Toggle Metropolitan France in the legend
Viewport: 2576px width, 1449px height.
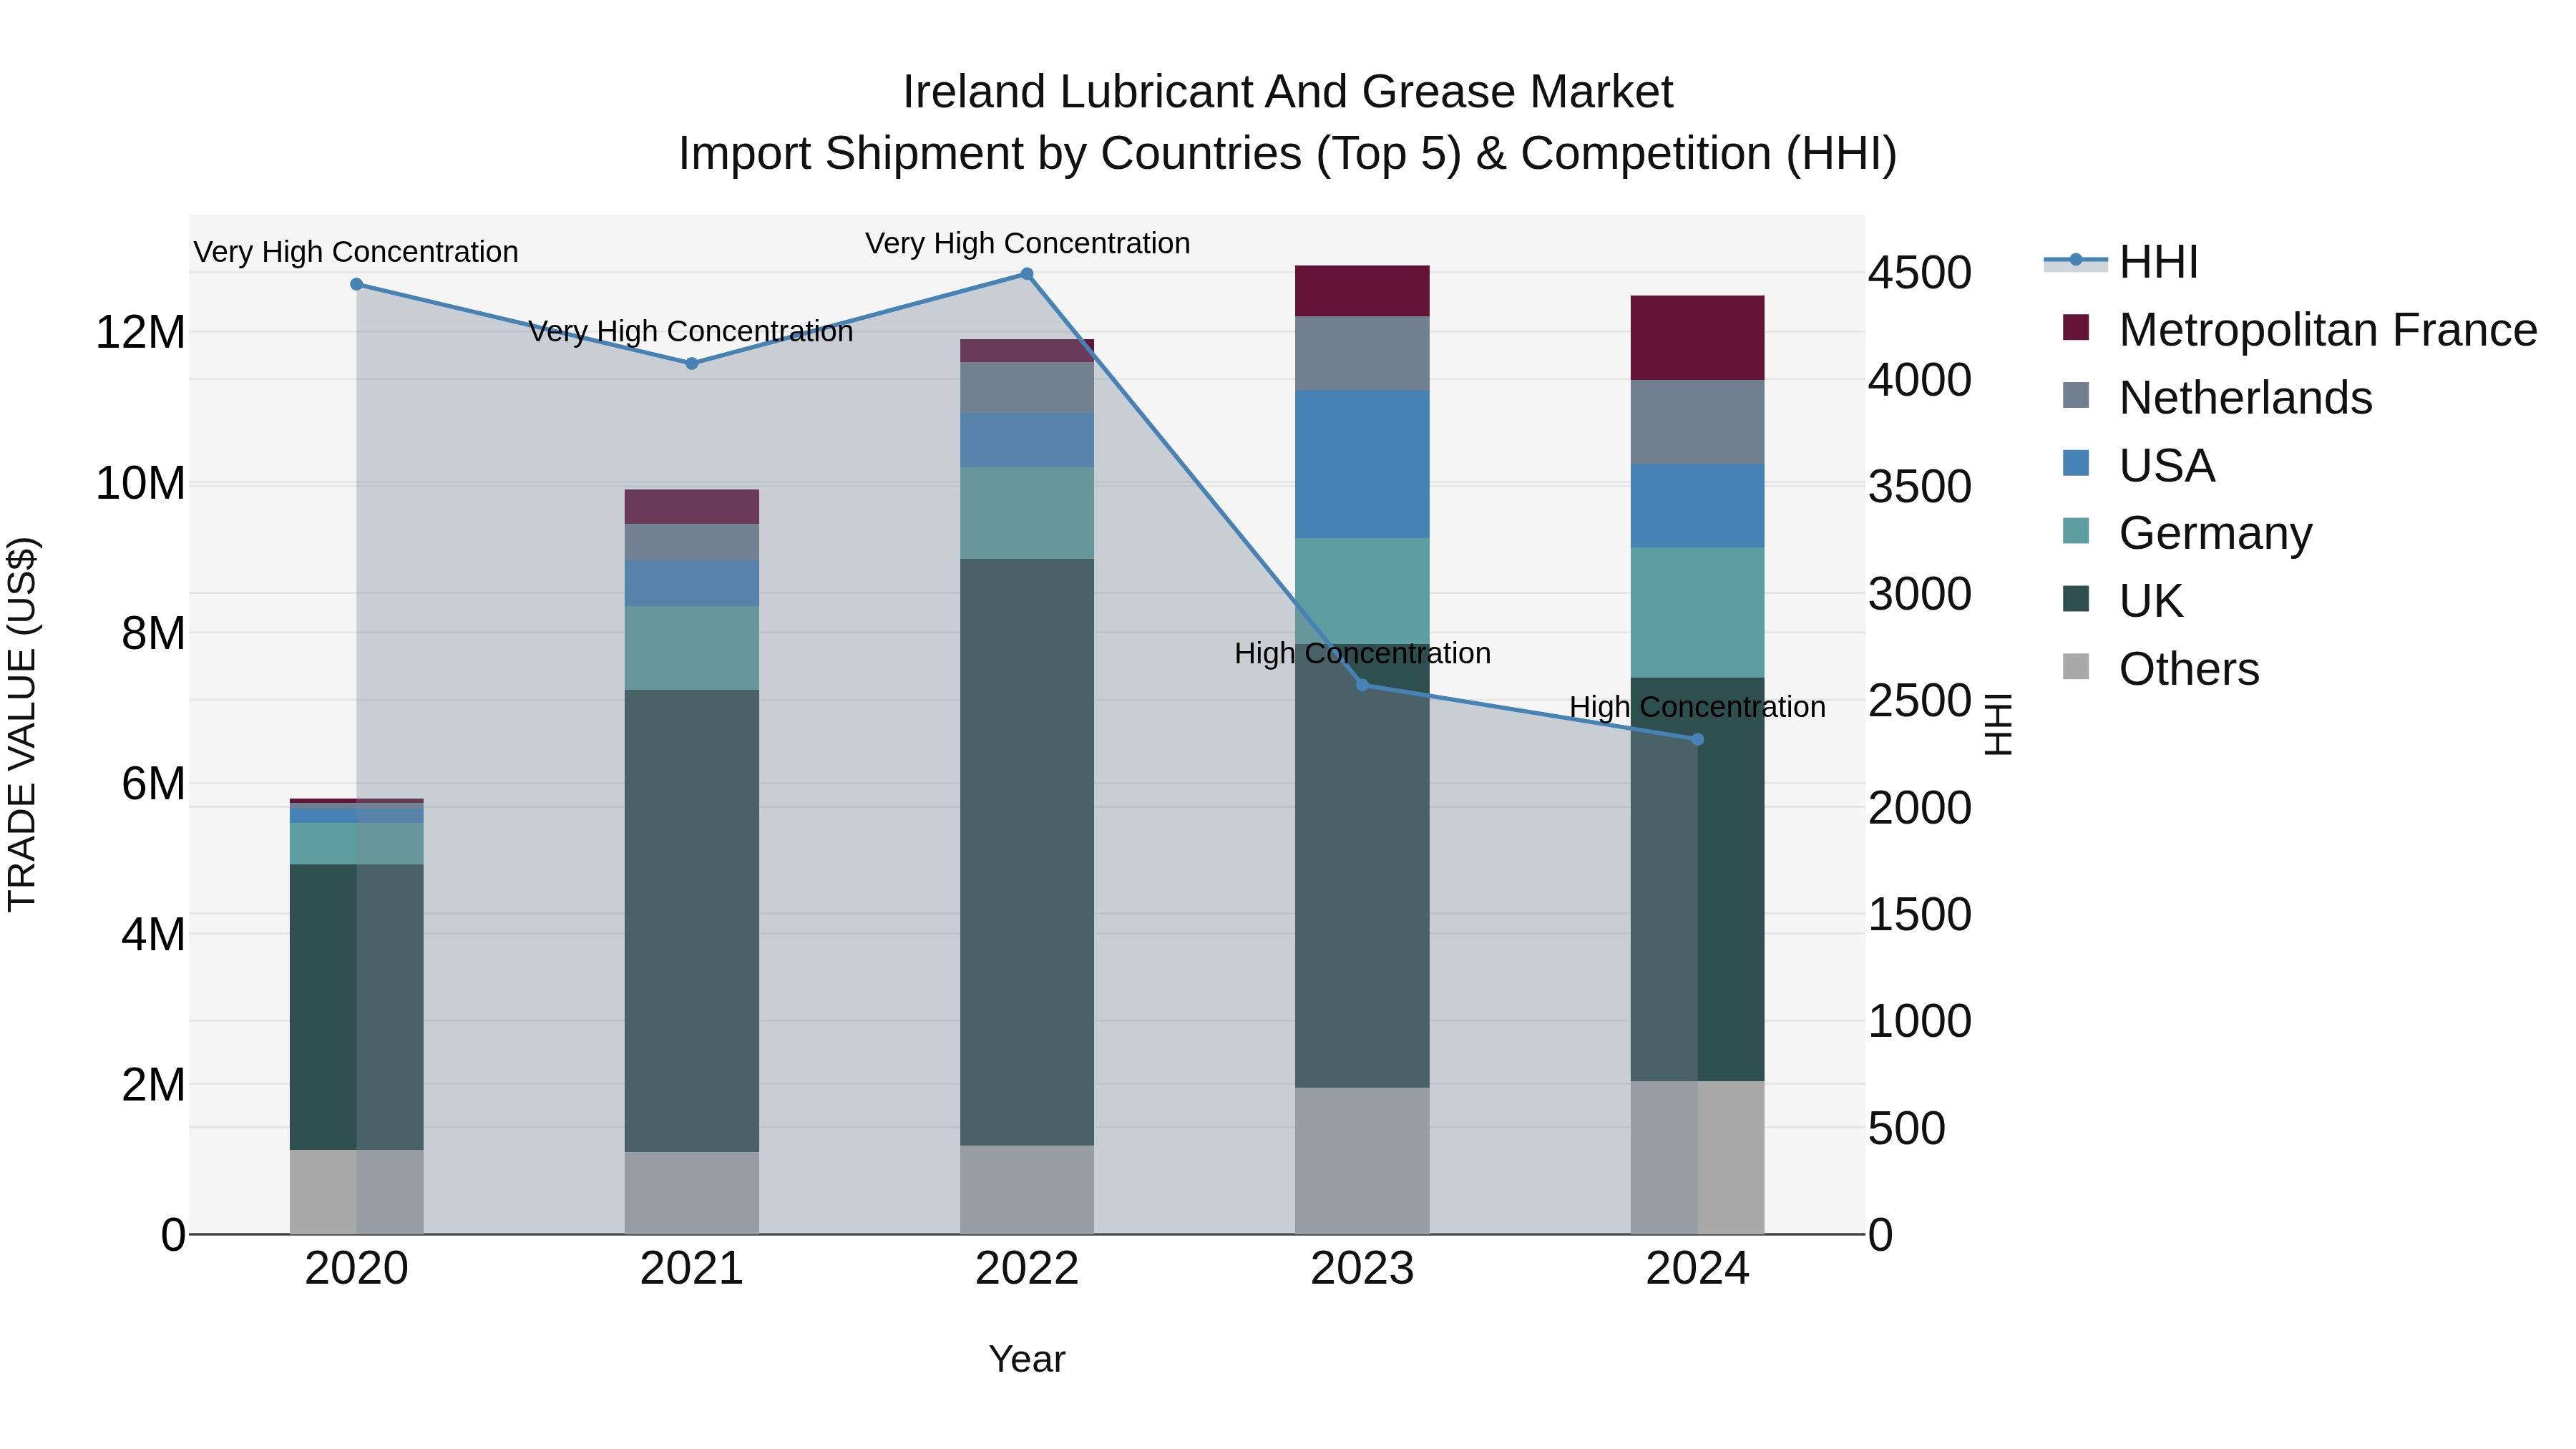2299,330
